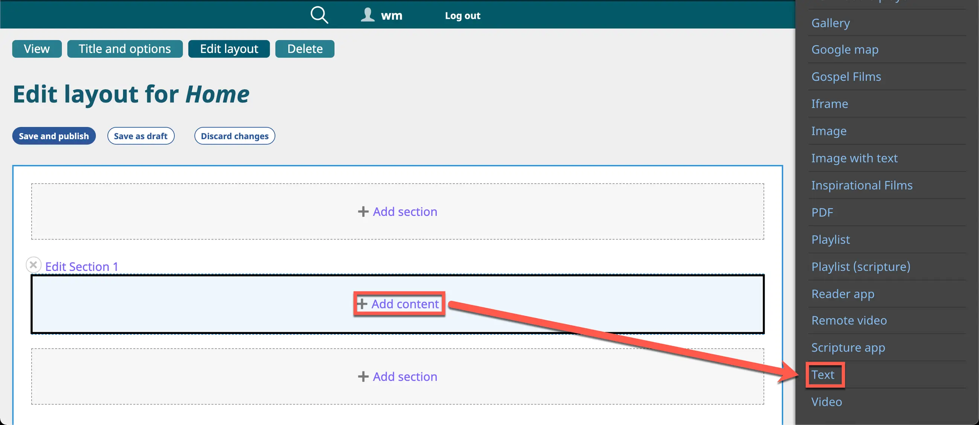Switch to Title and options tab
The height and width of the screenshot is (425, 979).
125,49
